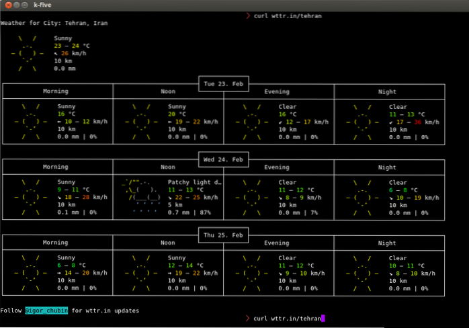Minimize the k-five terminal window

tap(16, 5)
